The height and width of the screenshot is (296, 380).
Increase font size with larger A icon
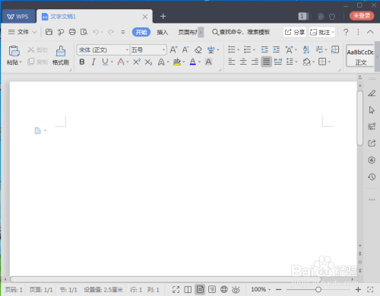pyautogui.click(x=173, y=49)
